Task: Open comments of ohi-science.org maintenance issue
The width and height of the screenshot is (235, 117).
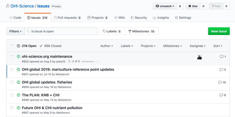Action: [223, 57]
